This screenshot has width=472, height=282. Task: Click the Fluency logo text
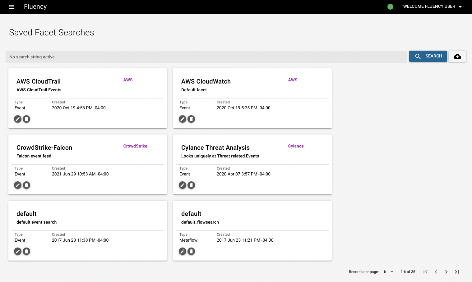point(35,7)
